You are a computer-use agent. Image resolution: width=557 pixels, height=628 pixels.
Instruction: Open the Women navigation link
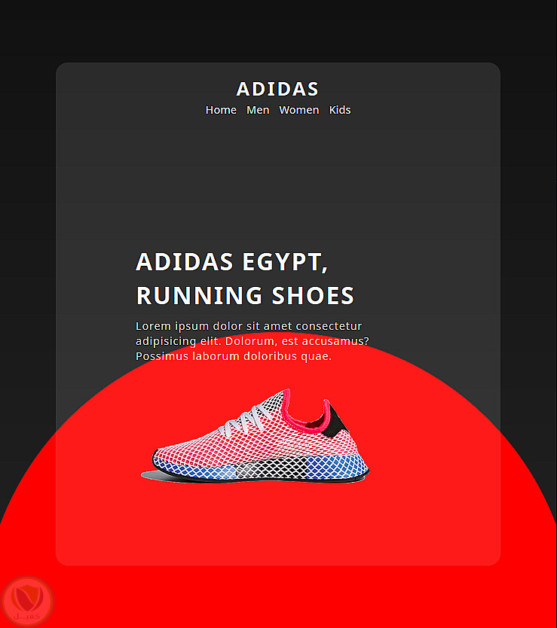point(299,110)
